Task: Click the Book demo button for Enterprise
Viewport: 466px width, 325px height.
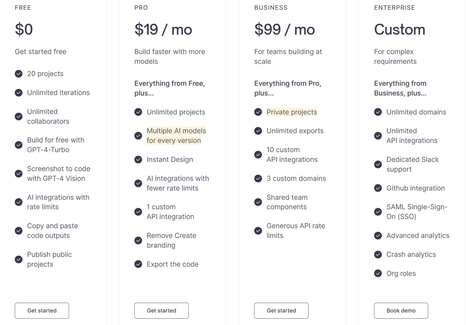Action: coord(401,311)
